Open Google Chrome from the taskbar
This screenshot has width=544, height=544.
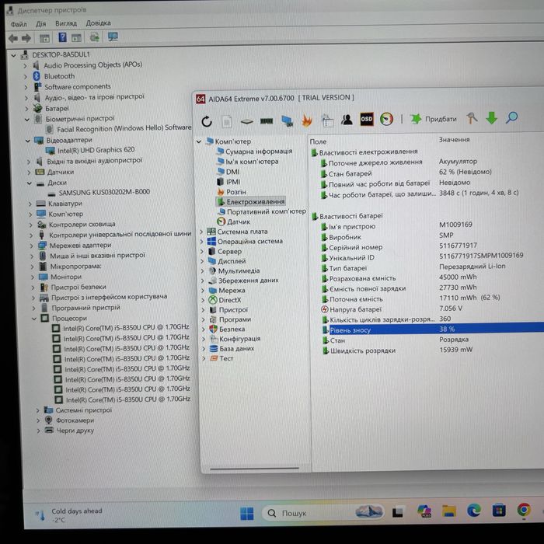524,510
